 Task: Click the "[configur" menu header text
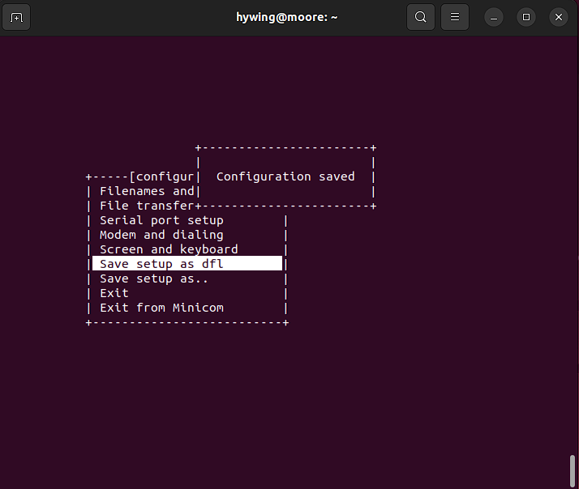tap(162, 176)
